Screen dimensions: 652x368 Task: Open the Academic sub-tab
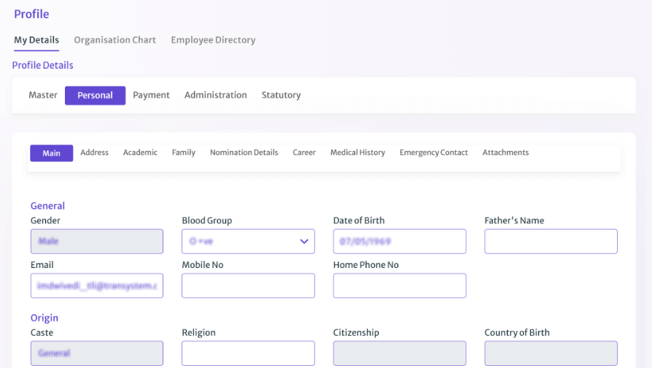pyautogui.click(x=140, y=153)
